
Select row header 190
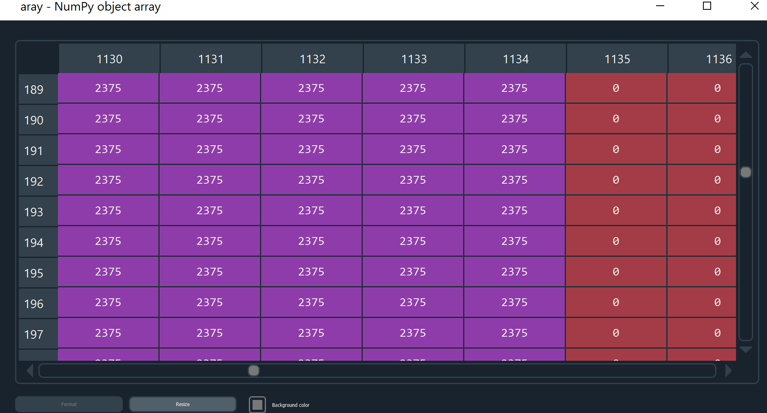tap(38, 120)
